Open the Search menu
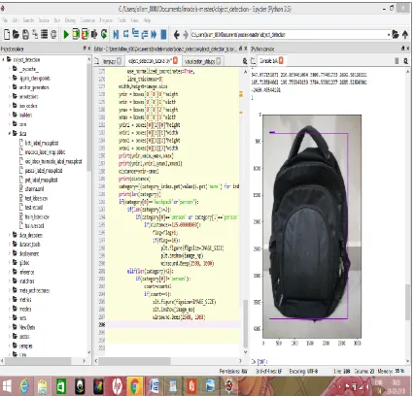415x396 pixels. [28, 20]
